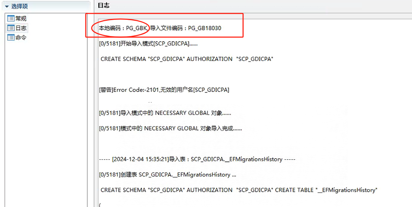Click the NECESSARY GLOBAL 对象导入完成 line
The width and height of the screenshot is (412, 207).
coord(170,128)
